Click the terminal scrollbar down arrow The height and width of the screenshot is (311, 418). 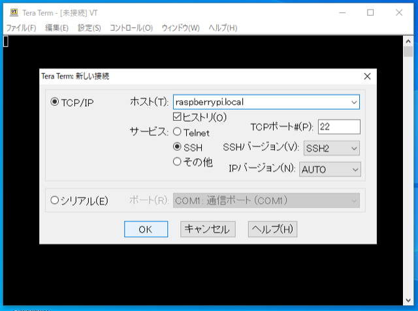click(x=408, y=301)
